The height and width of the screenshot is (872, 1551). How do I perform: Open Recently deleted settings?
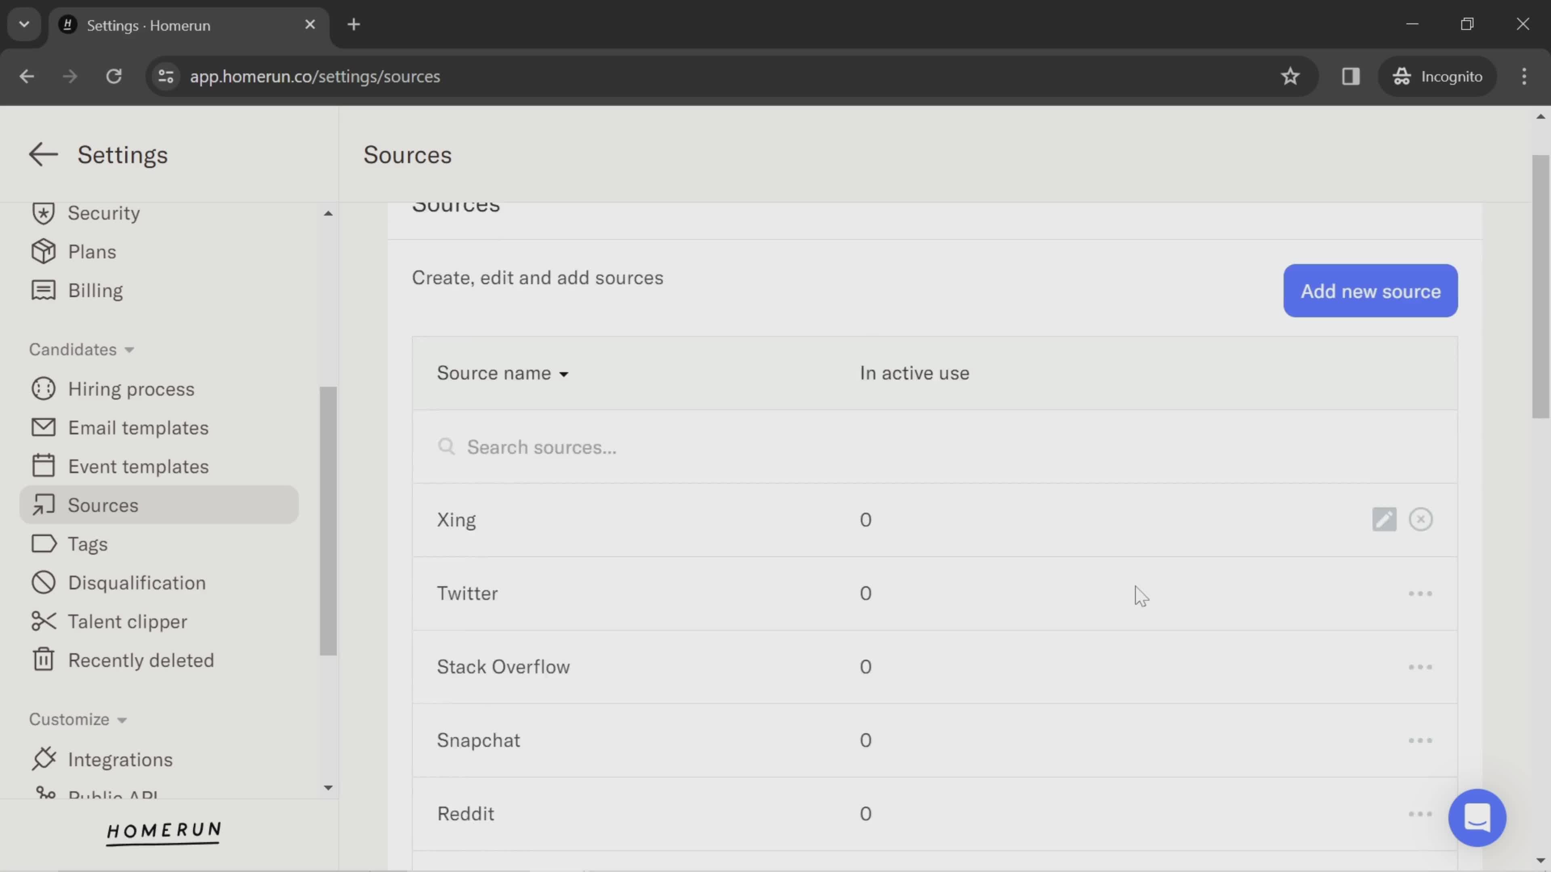click(x=141, y=660)
